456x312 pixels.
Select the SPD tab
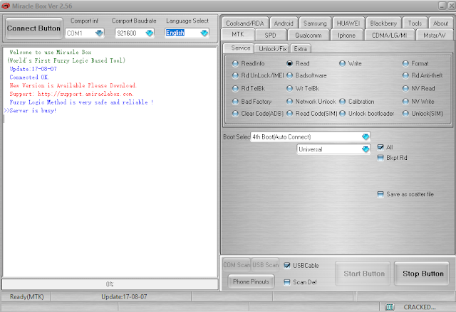click(270, 35)
